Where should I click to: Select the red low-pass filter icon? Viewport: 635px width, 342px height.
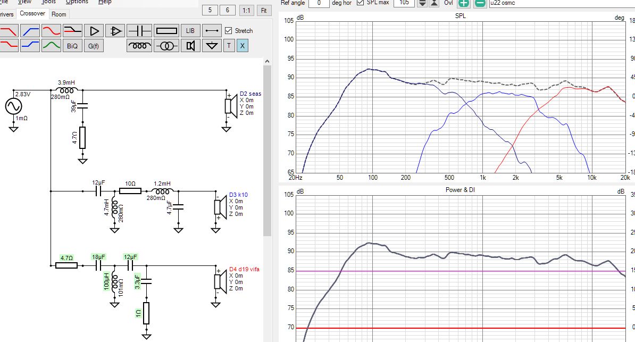pos(8,31)
